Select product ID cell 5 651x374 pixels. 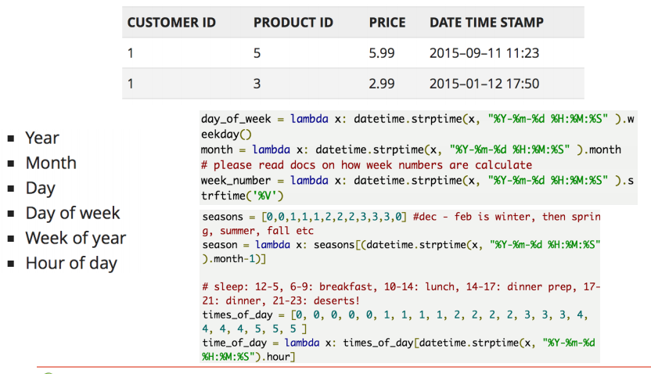(257, 53)
